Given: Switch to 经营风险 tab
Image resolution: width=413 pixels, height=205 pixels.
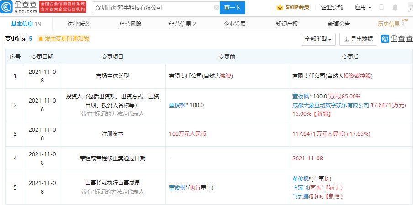Looking at the screenshot, I should (130, 24).
